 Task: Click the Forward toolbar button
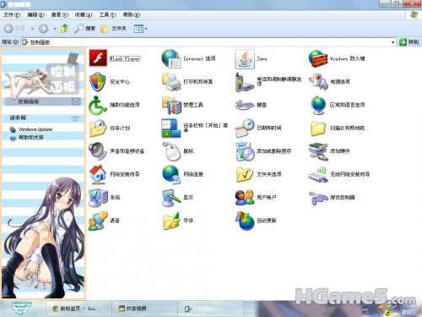pyautogui.click(x=43, y=29)
